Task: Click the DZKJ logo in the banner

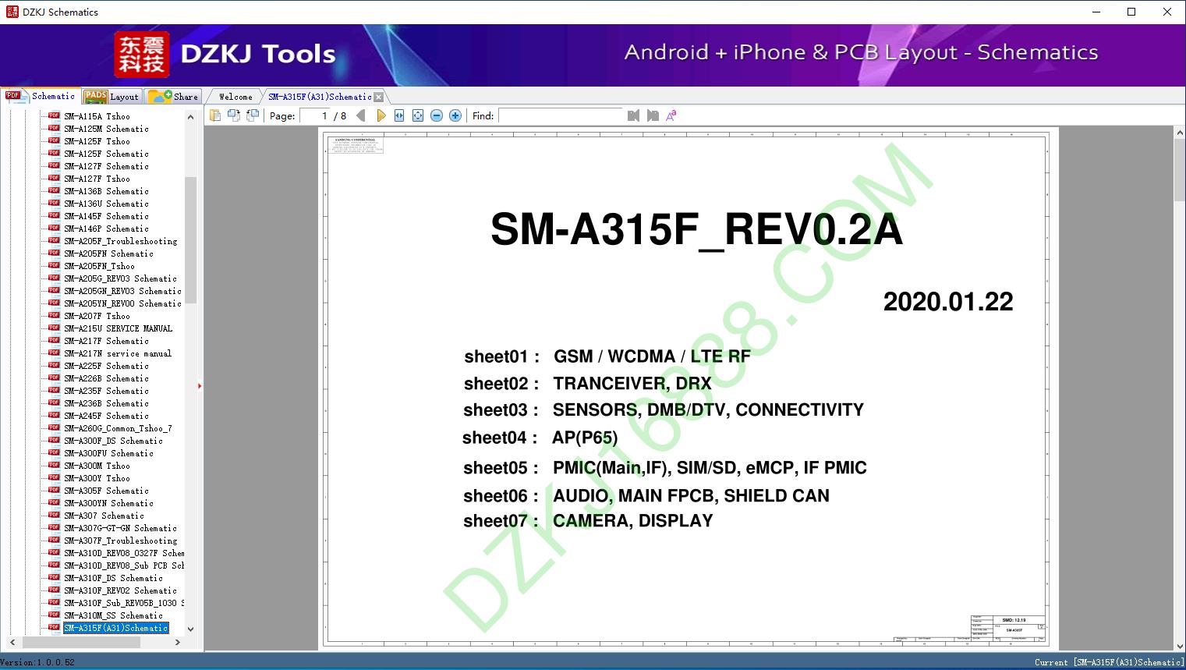Action: coord(142,55)
